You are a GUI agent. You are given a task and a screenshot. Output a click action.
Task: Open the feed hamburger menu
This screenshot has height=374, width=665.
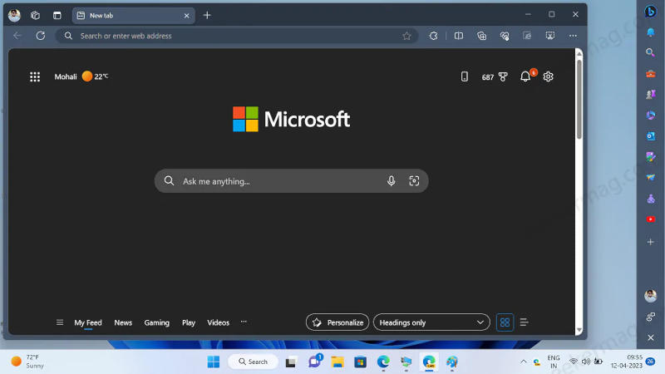(60, 322)
